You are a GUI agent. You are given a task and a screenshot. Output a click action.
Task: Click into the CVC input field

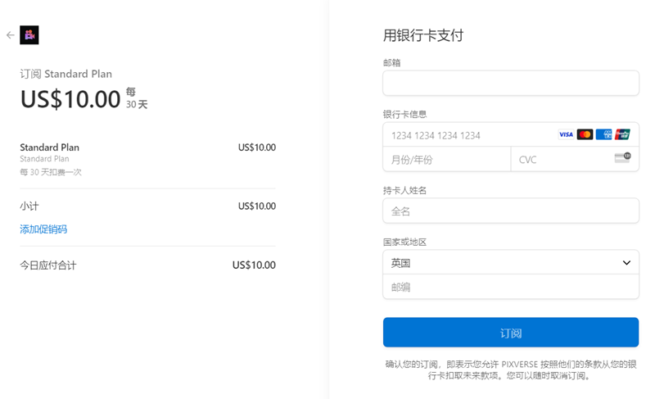561,160
